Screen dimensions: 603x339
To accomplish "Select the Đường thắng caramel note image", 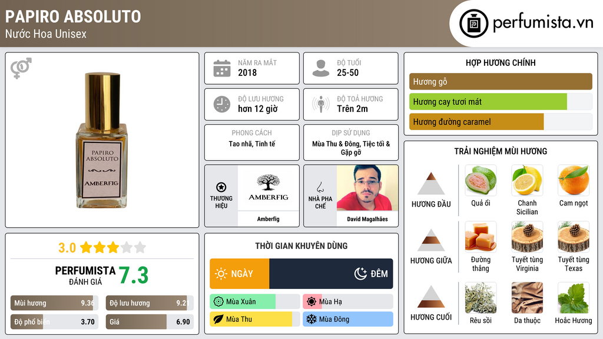I will tap(481, 237).
